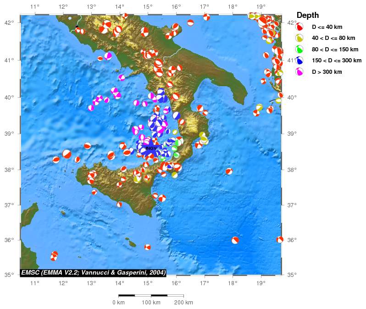Click the "40 < D <= 80 km" legend label
This screenshot has width=366, height=309.
point(333,38)
